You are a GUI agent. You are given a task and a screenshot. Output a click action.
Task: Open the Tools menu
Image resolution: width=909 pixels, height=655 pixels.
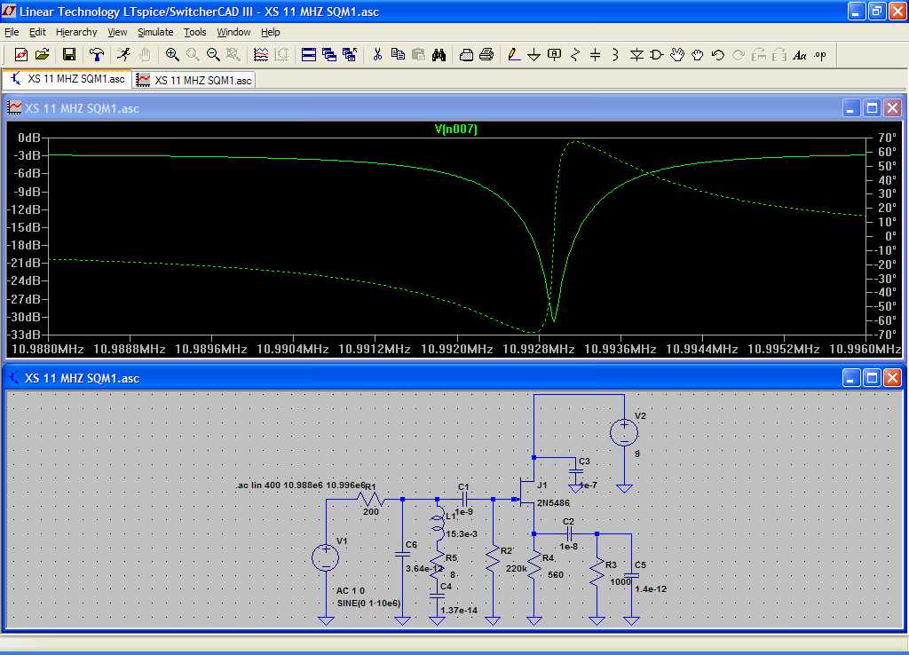pos(195,32)
